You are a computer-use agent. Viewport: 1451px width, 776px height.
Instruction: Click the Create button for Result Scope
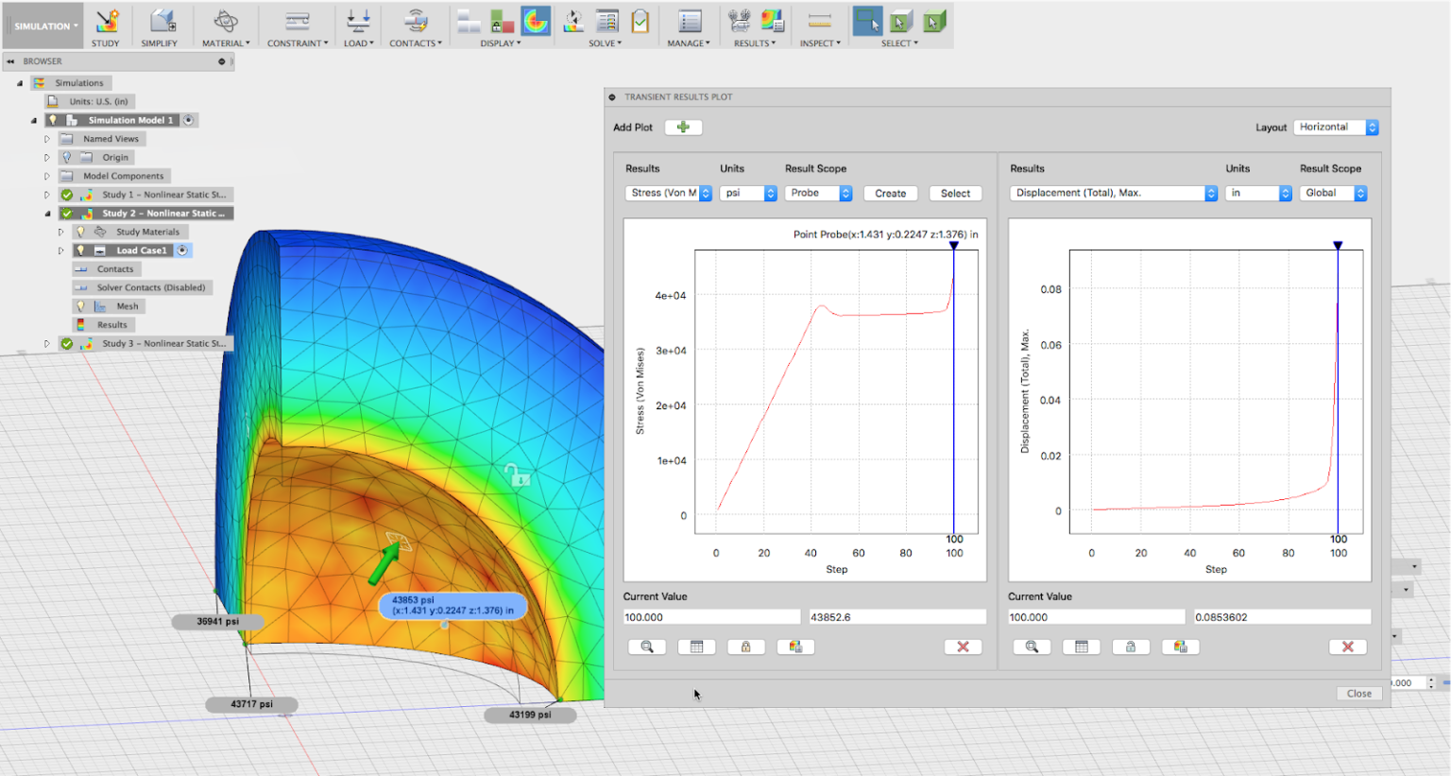[x=889, y=193]
